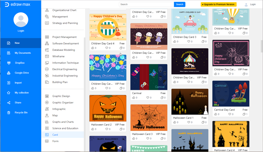263x152 pixels.
Task: Click the Science and Education category icon
Action: [x=47, y=128]
